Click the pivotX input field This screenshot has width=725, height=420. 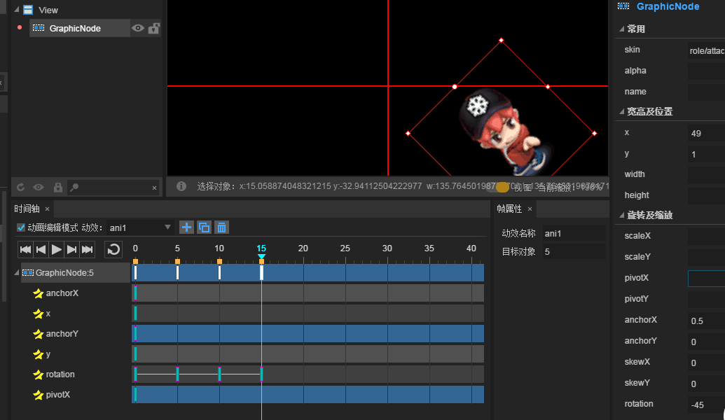pyautogui.click(x=707, y=279)
